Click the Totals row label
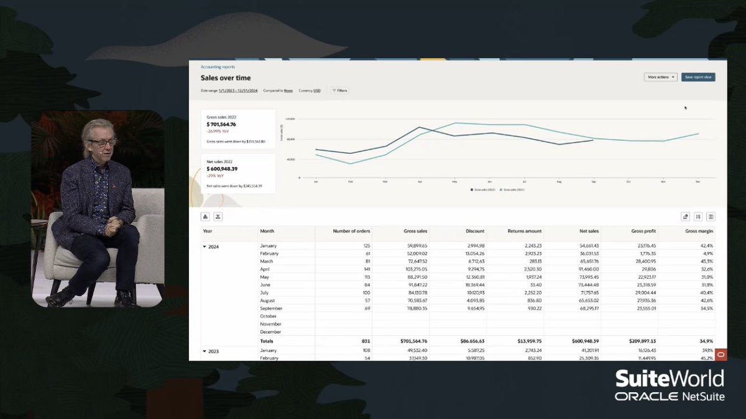Viewport: 746px width, 419px height. coord(267,341)
